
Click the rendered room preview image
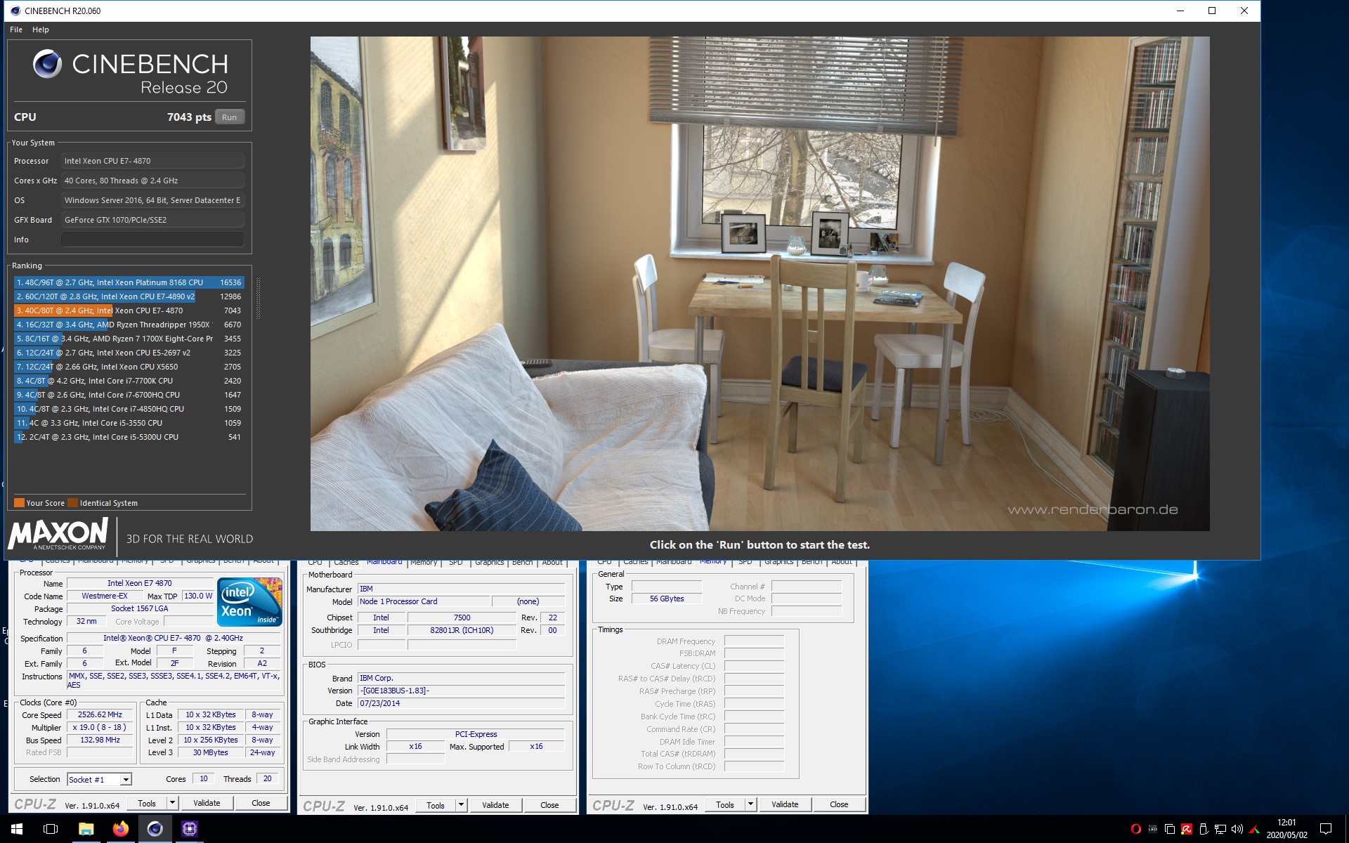click(760, 283)
